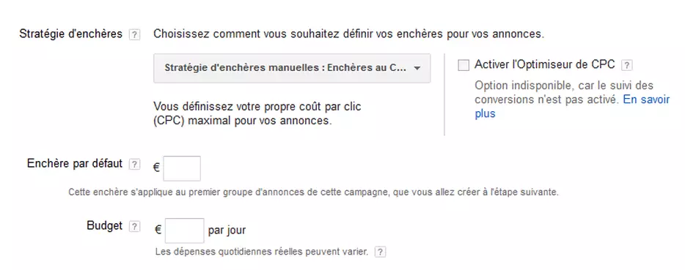Image resolution: width=685 pixels, height=270 pixels.
Task: Click the 'Budget' field label
Action: point(104,226)
